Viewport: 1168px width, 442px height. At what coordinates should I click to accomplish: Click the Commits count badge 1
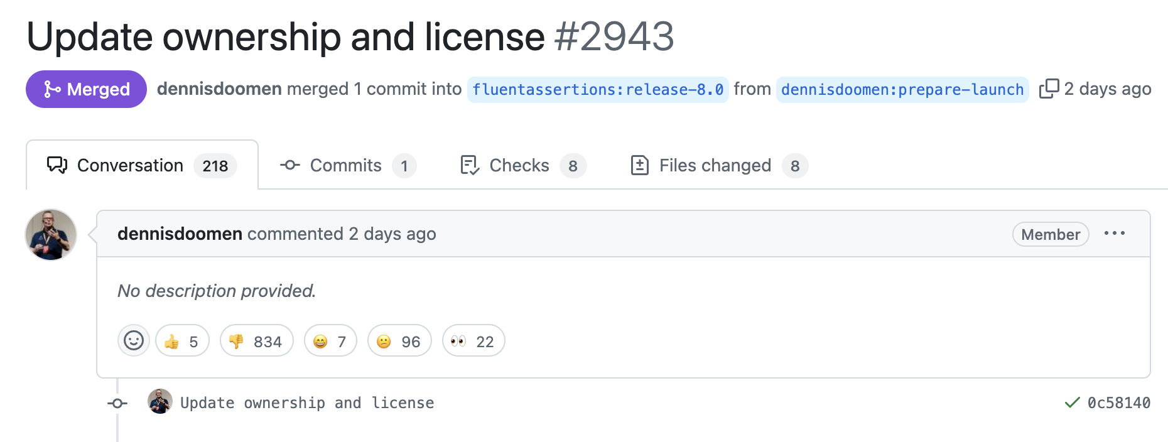[x=404, y=166]
